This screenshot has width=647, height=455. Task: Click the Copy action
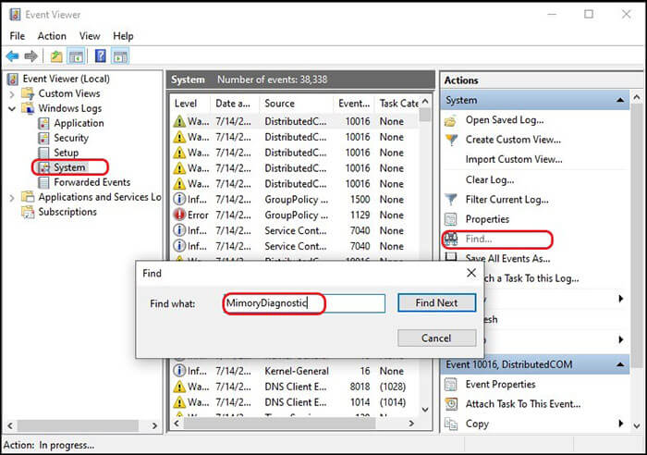coord(477,424)
